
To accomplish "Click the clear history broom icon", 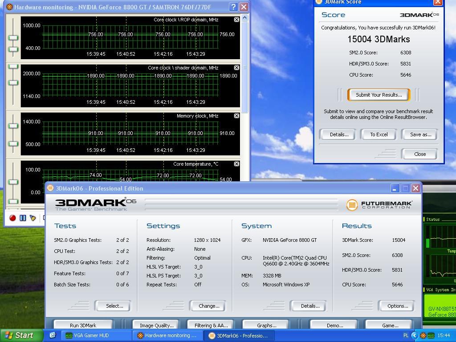I will 33,218.
